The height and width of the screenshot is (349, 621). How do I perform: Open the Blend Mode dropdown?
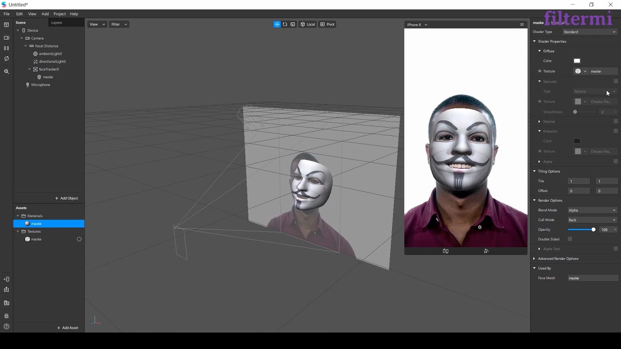[x=592, y=210]
